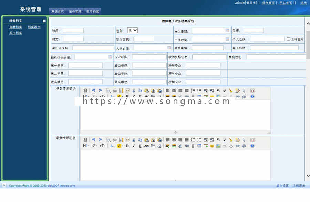310x202 pixels.
Task: Click print icon in 任教情况登记 editor
Action: [x=115, y=91]
